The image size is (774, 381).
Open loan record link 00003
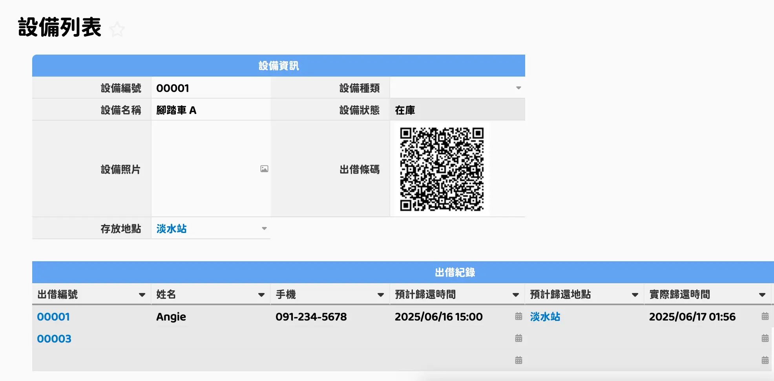pyautogui.click(x=54, y=339)
